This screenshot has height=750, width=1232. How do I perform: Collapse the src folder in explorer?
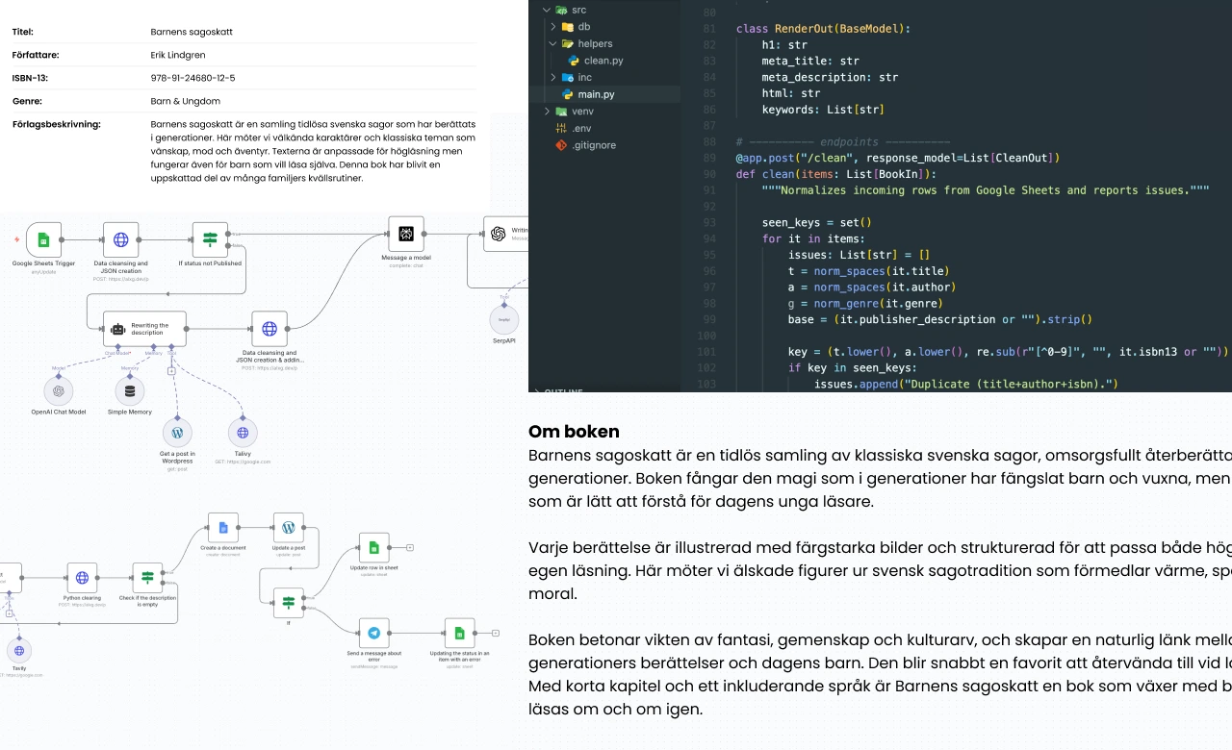click(x=548, y=10)
